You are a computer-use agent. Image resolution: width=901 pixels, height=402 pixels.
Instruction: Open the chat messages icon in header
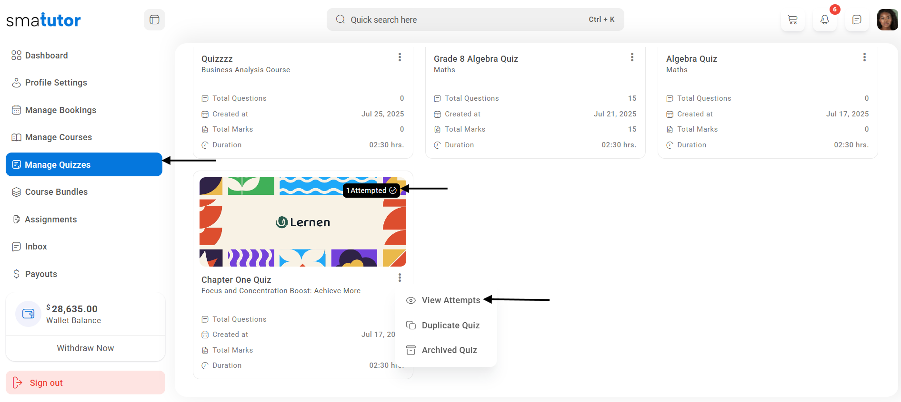click(x=856, y=20)
